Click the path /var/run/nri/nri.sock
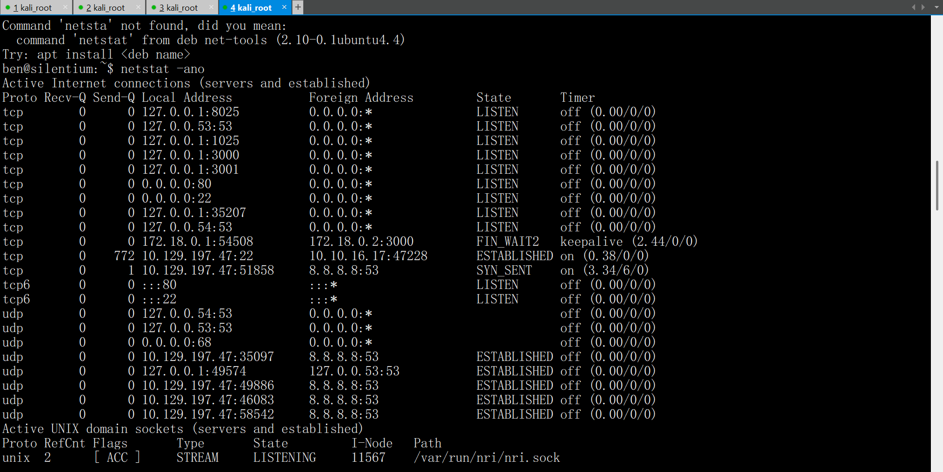Viewport: 943px width, 472px height. 487,458
